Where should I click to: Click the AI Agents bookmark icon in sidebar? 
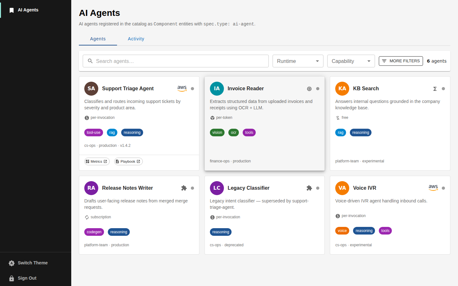[12, 10]
